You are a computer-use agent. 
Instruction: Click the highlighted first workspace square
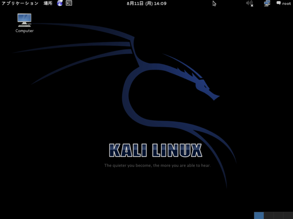258,215
